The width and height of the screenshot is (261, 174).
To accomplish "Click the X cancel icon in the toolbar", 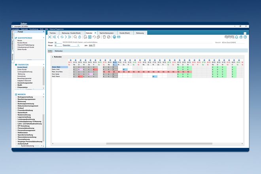I will point(49,37).
